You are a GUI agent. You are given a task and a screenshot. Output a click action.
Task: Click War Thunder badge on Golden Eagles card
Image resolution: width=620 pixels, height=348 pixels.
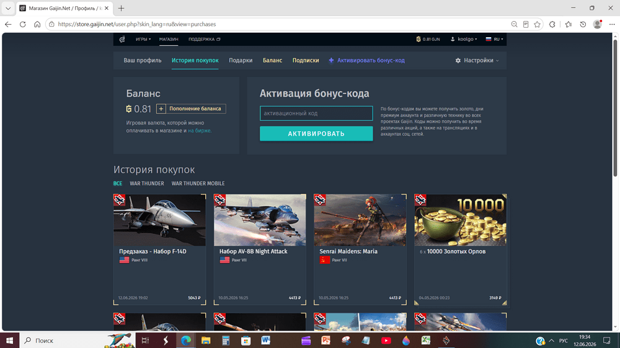click(x=420, y=200)
